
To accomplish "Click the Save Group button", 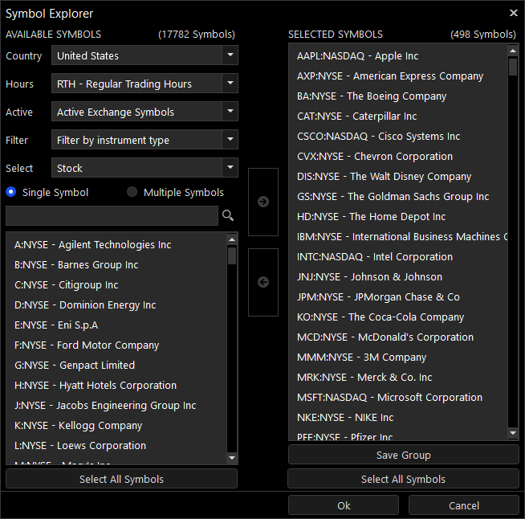I will tap(403, 455).
